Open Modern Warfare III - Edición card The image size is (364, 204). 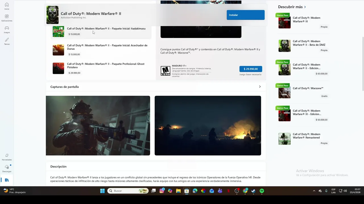[303, 115]
